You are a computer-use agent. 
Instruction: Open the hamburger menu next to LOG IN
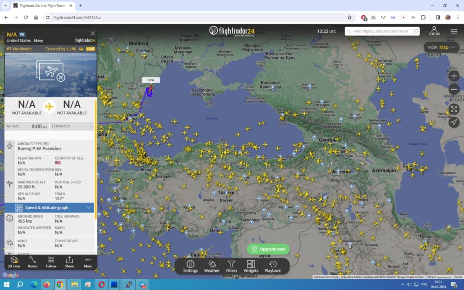click(x=454, y=31)
